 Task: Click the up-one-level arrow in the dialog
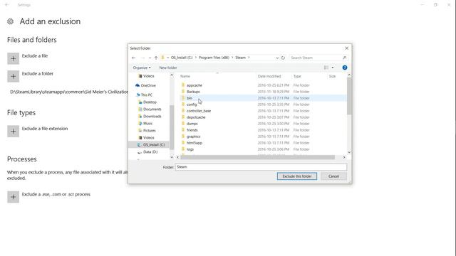click(156, 58)
